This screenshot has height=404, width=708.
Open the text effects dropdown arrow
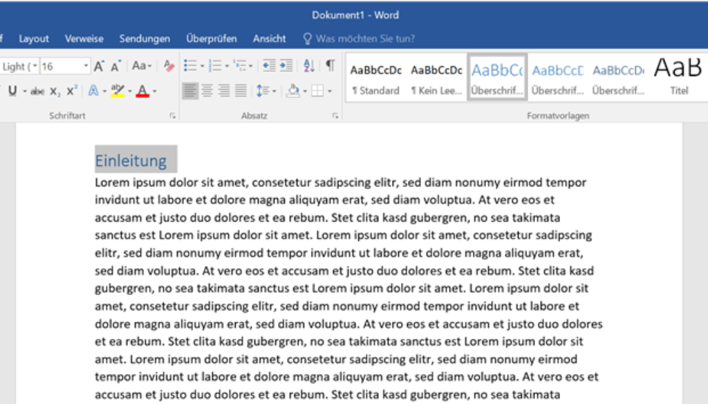pyautogui.click(x=104, y=92)
